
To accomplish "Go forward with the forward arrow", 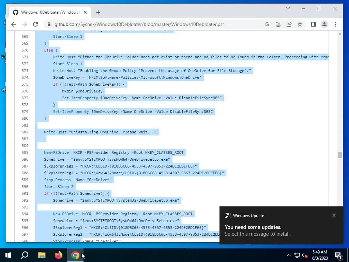I will [x=25, y=24].
